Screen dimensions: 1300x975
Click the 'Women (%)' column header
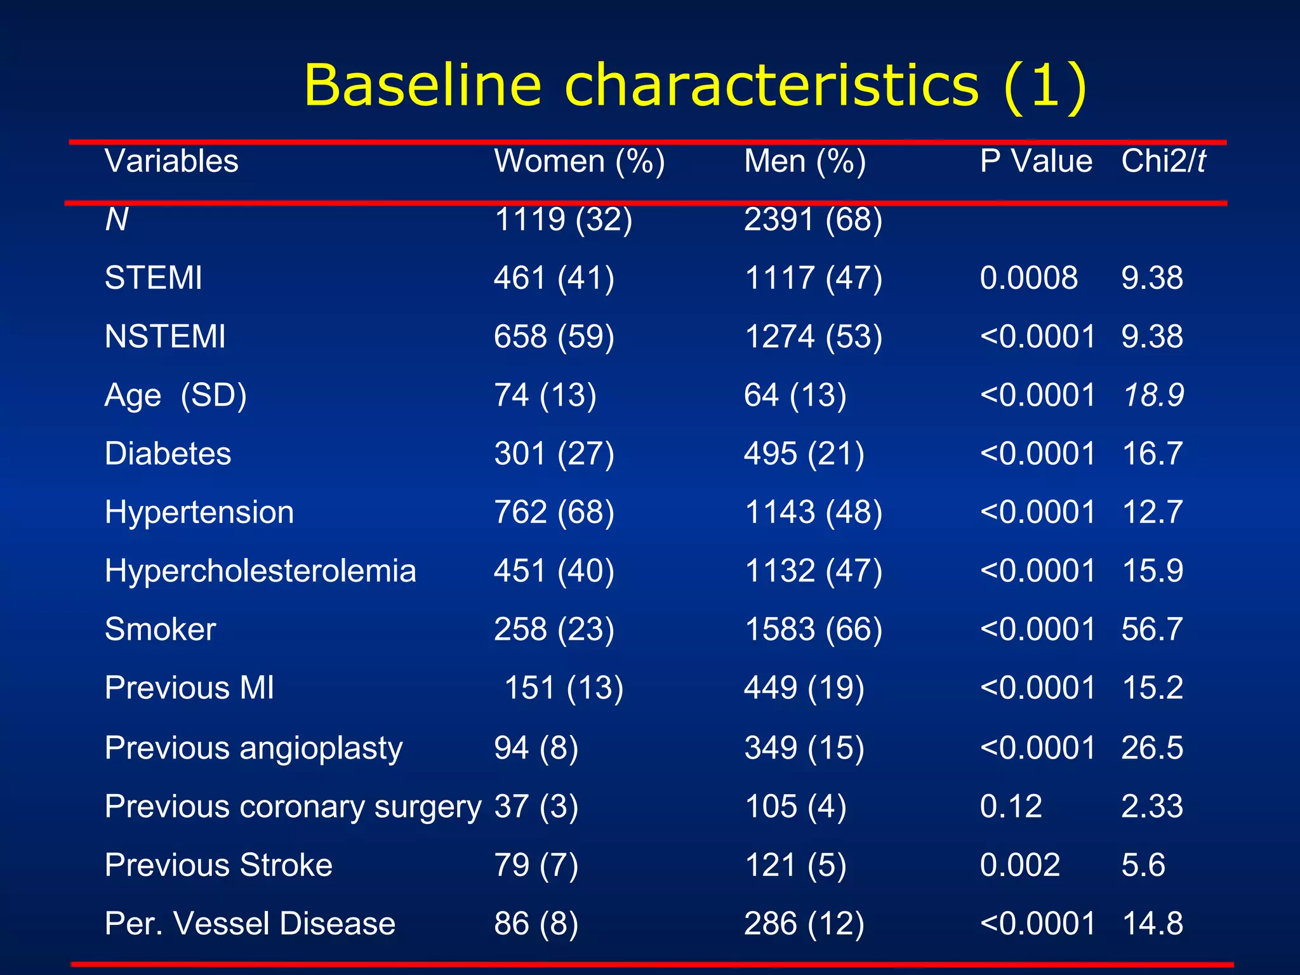tap(579, 161)
